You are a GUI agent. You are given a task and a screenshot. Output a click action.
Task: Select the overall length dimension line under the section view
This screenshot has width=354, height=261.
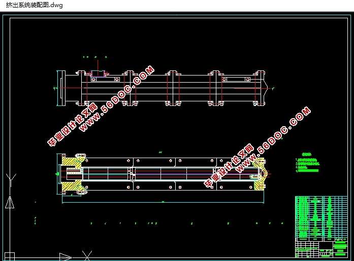pyautogui.click(x=163, y=203)
